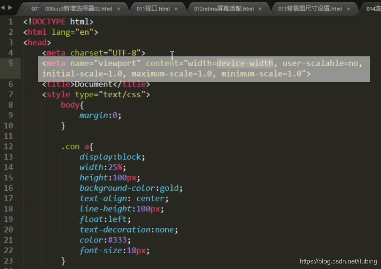Click background-color:gold declaration
381x269 pixels.
[x=131, y=188]
